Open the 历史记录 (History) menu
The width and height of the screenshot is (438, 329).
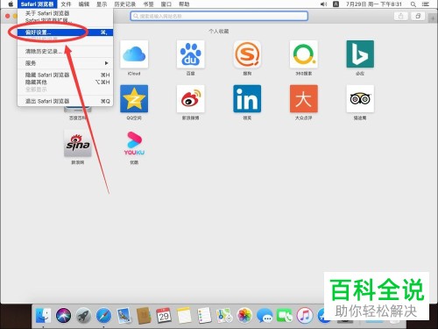coord(125,4)
